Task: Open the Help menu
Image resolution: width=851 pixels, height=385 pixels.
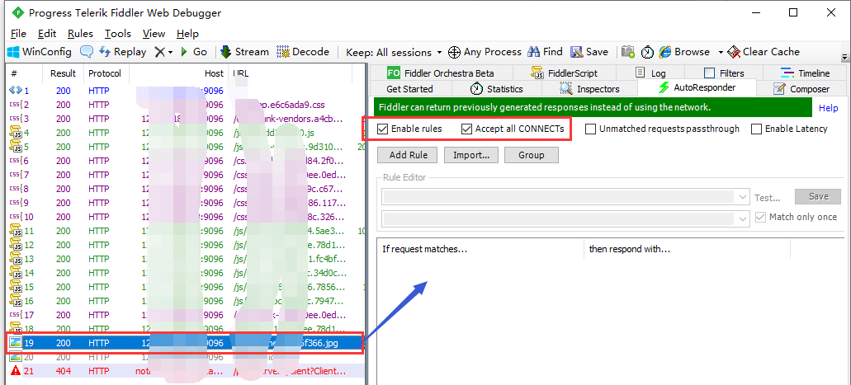Action: point(188,34)
